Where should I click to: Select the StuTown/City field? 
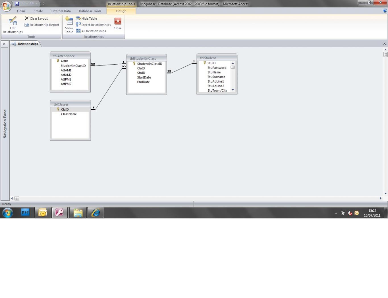pos(217,91)
